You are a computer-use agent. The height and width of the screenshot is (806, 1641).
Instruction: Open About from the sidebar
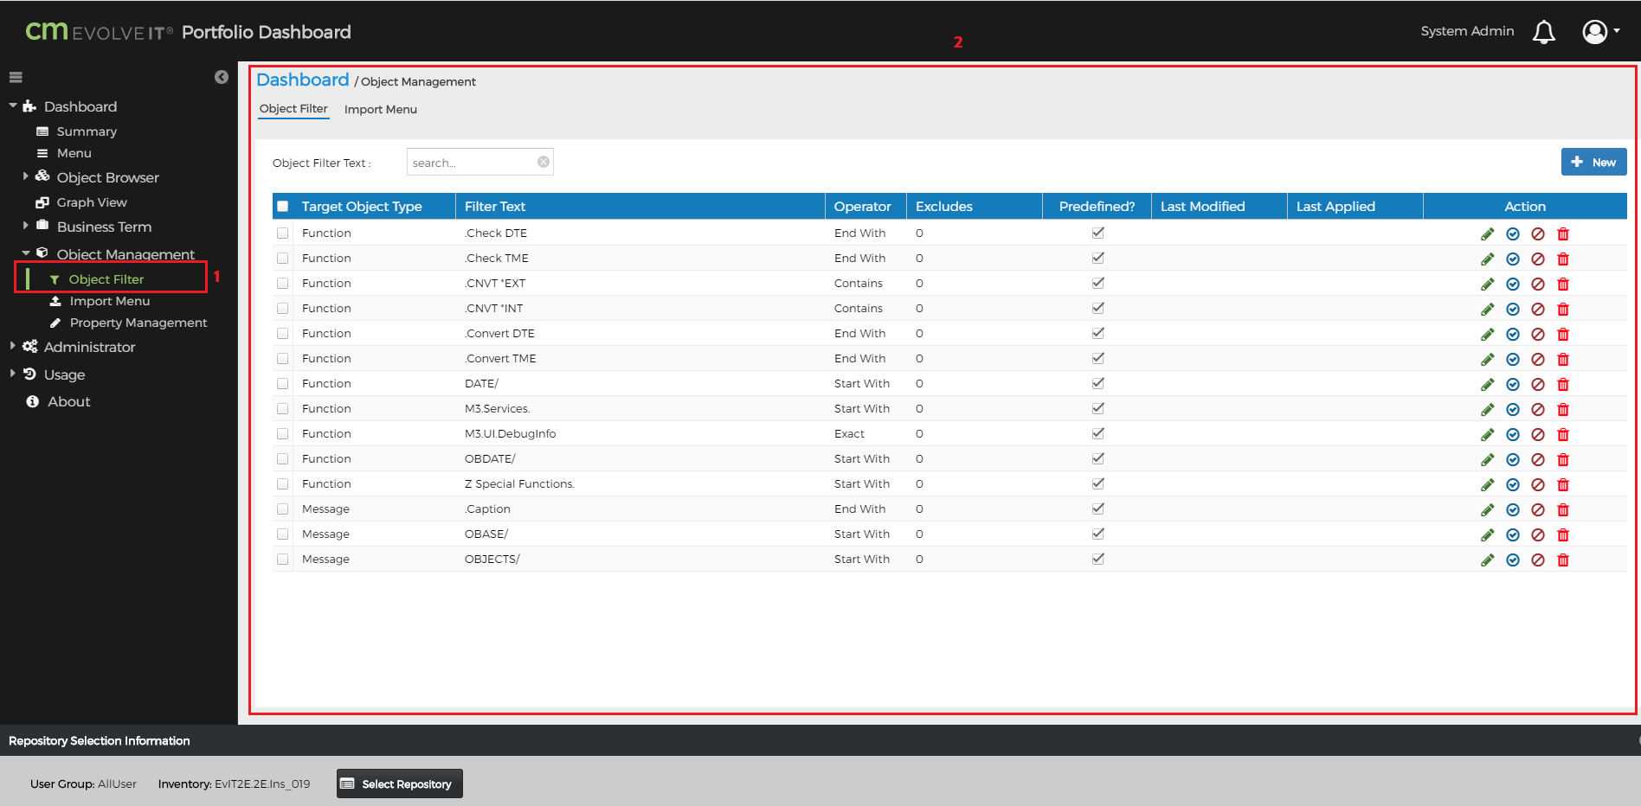68,401
